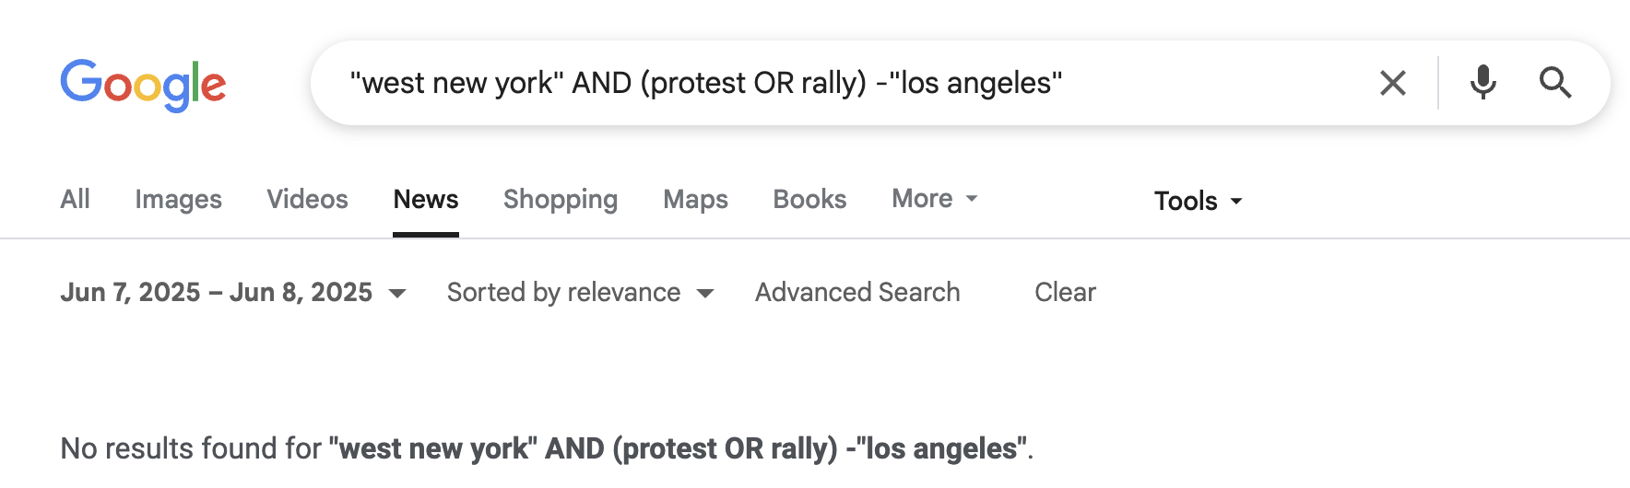Switch to the All results tab
The image size is (1630, 488).
[76, 199]
